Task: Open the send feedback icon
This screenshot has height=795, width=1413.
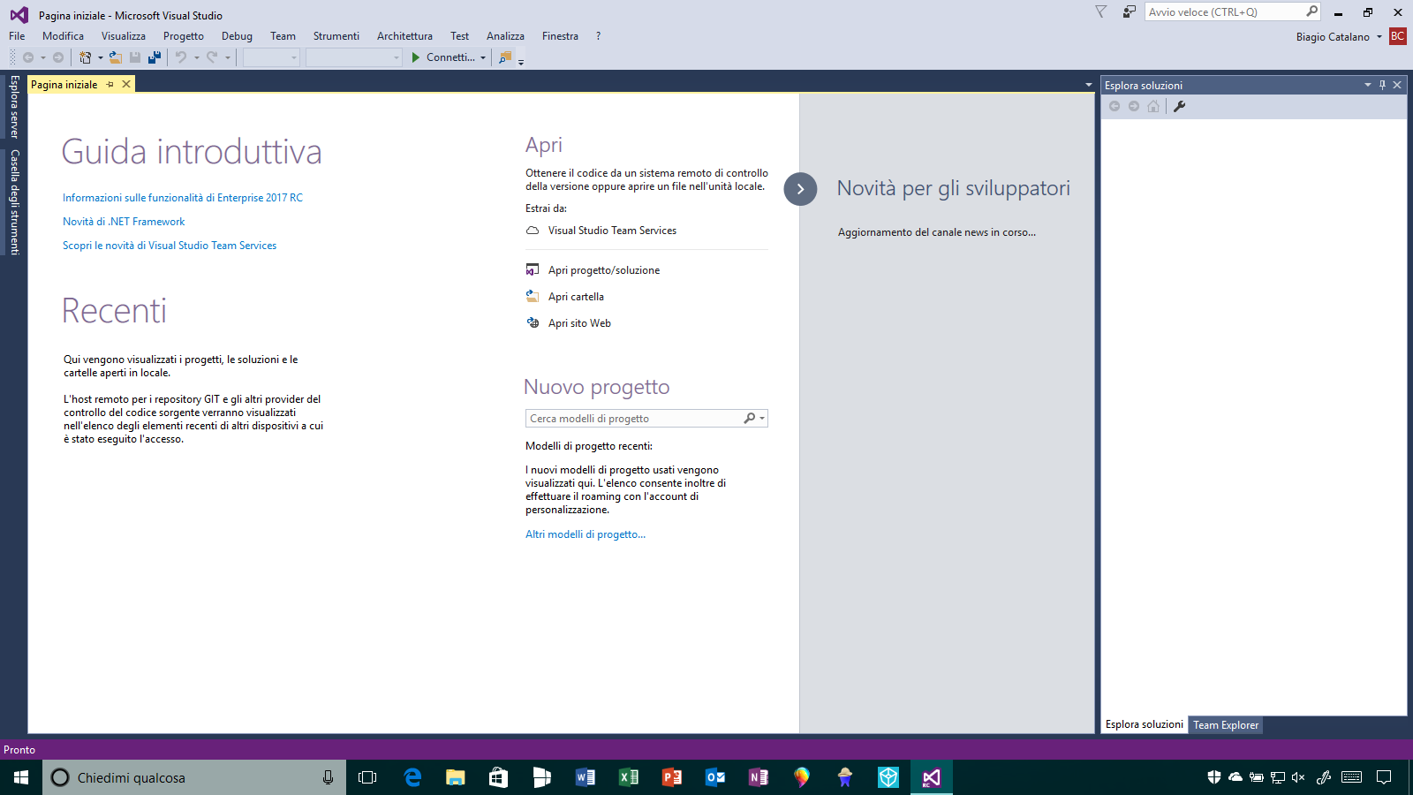Action: point(1129,11)
